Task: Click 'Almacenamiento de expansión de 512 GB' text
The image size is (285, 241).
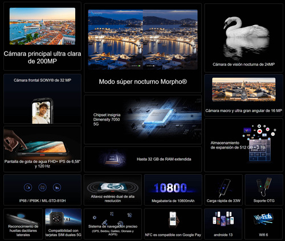Action: click(x=238, y=145)
